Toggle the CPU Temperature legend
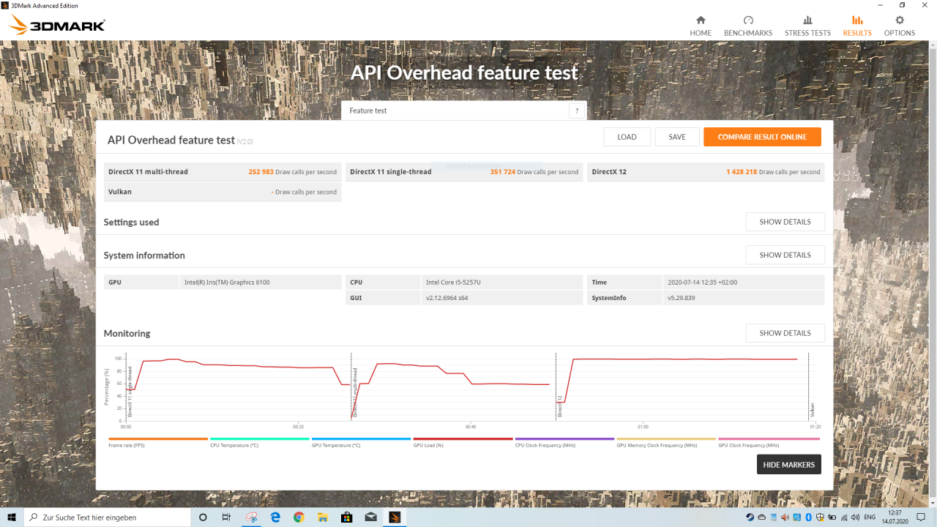This screenshot has height=527, width=937. pos(259,442)
